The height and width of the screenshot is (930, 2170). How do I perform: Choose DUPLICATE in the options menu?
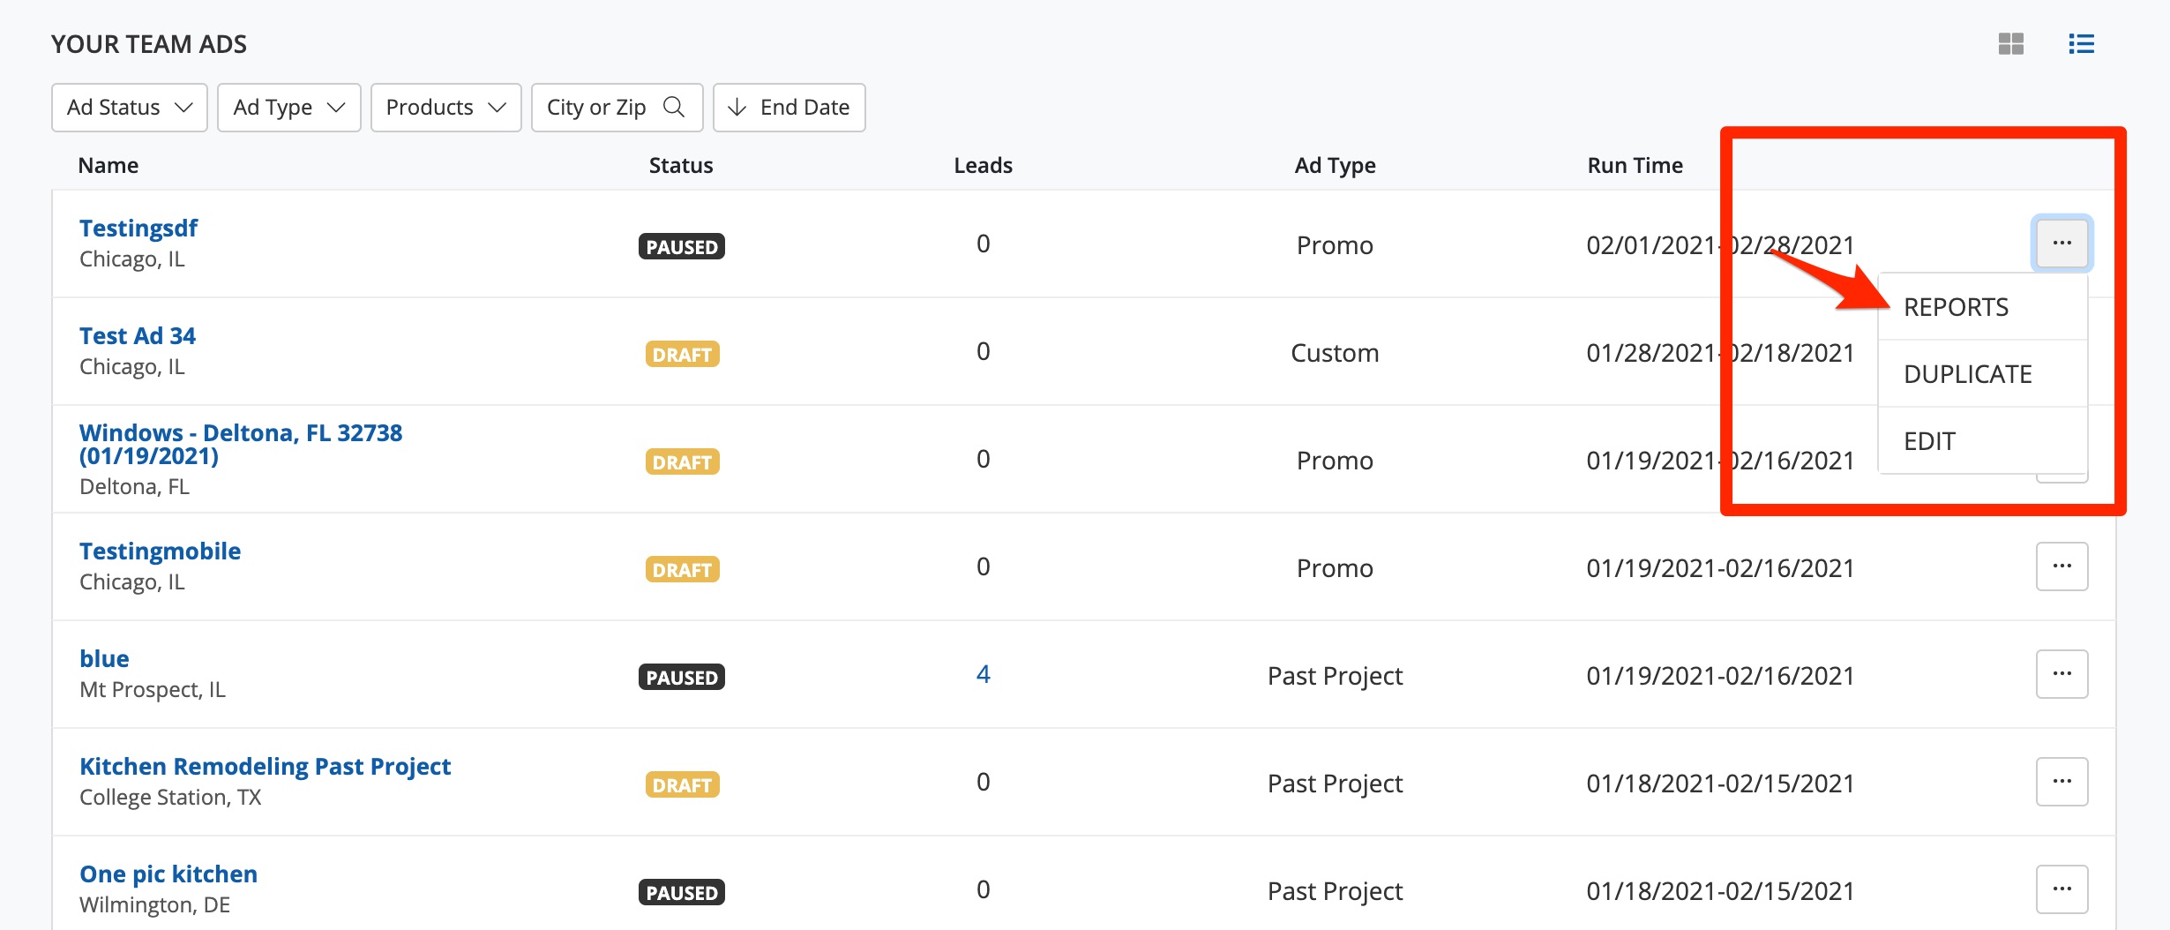coord(1967,374)
